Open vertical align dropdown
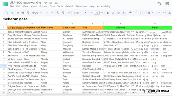 (157, 13)
